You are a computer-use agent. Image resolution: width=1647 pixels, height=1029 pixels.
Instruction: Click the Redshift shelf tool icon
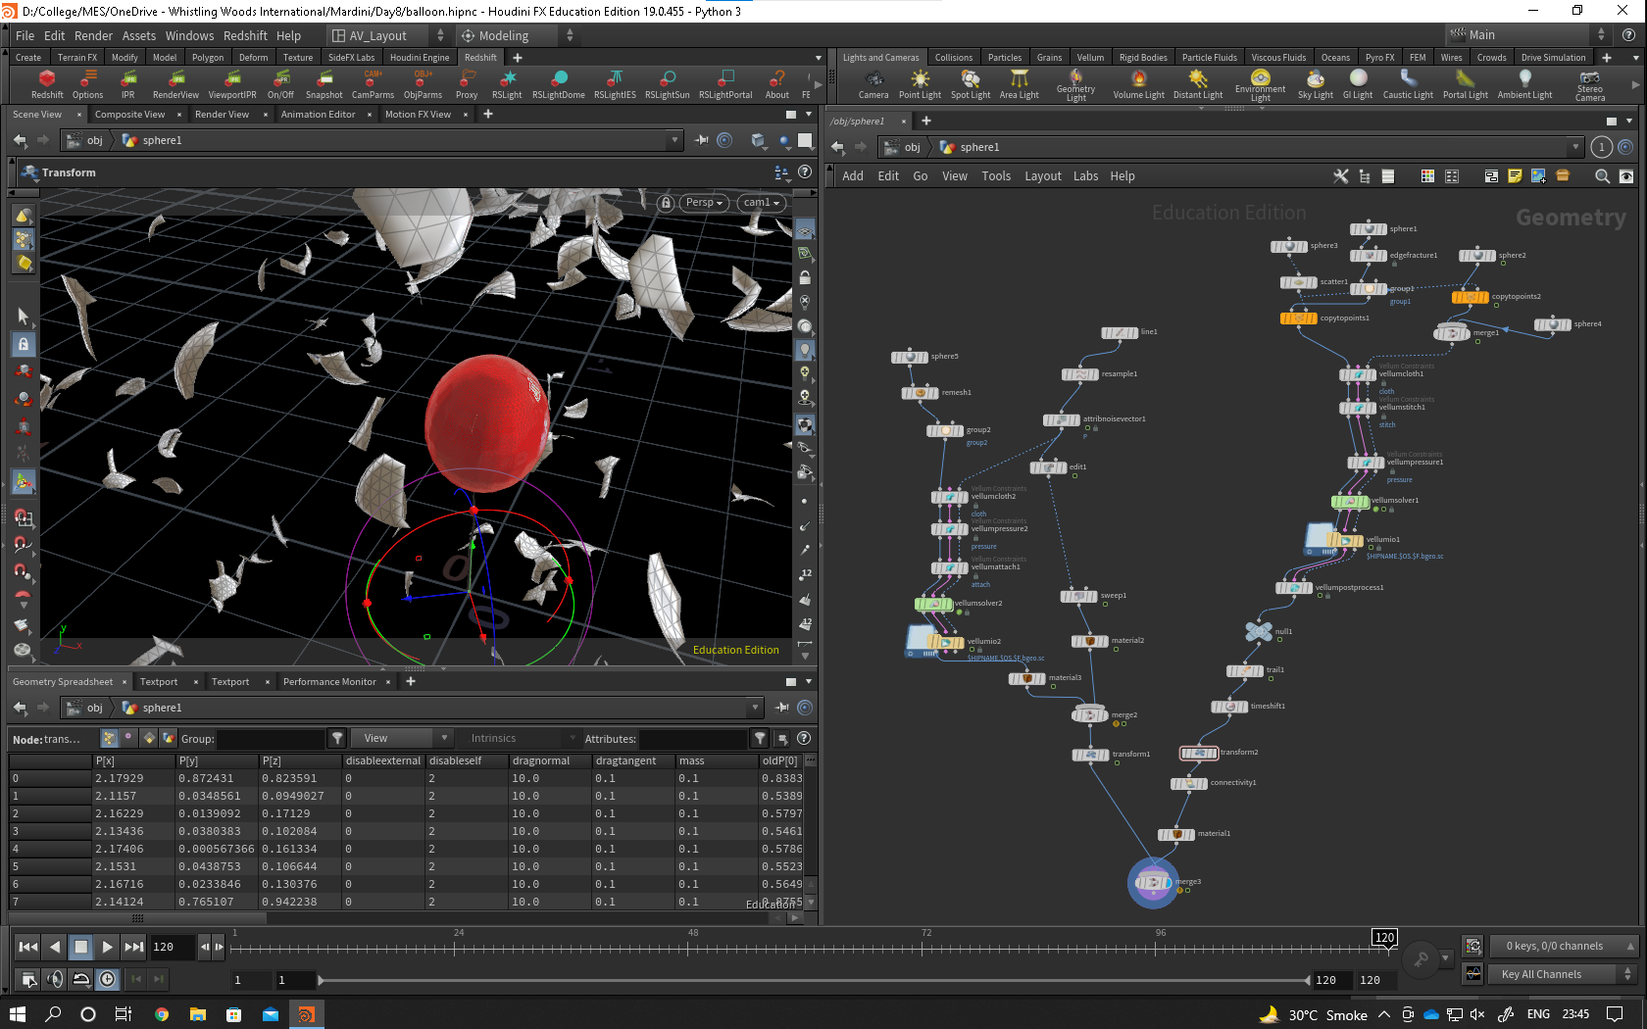coord(46,83)
